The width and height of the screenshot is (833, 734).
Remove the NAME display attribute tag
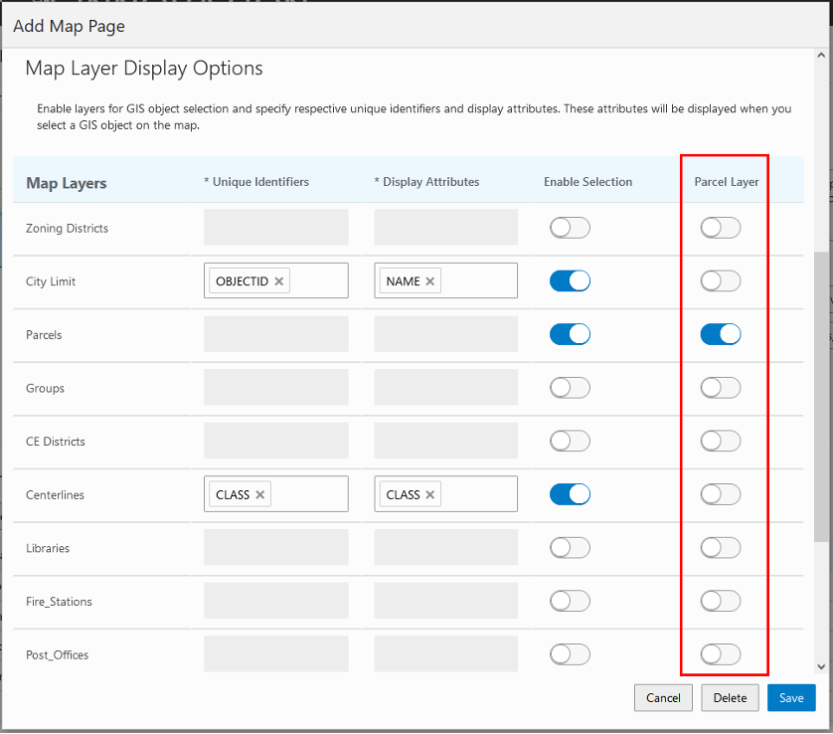pos(430,281)
